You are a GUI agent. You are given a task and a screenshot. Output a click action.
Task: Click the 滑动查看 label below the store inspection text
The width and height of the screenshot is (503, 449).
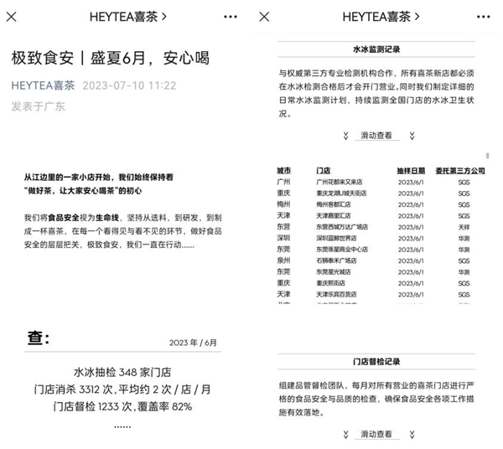coord(376,434)
